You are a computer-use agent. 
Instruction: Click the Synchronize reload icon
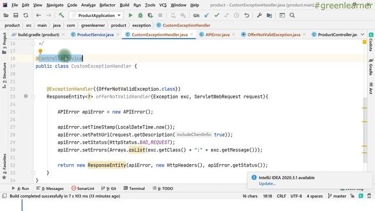(26, 15)
